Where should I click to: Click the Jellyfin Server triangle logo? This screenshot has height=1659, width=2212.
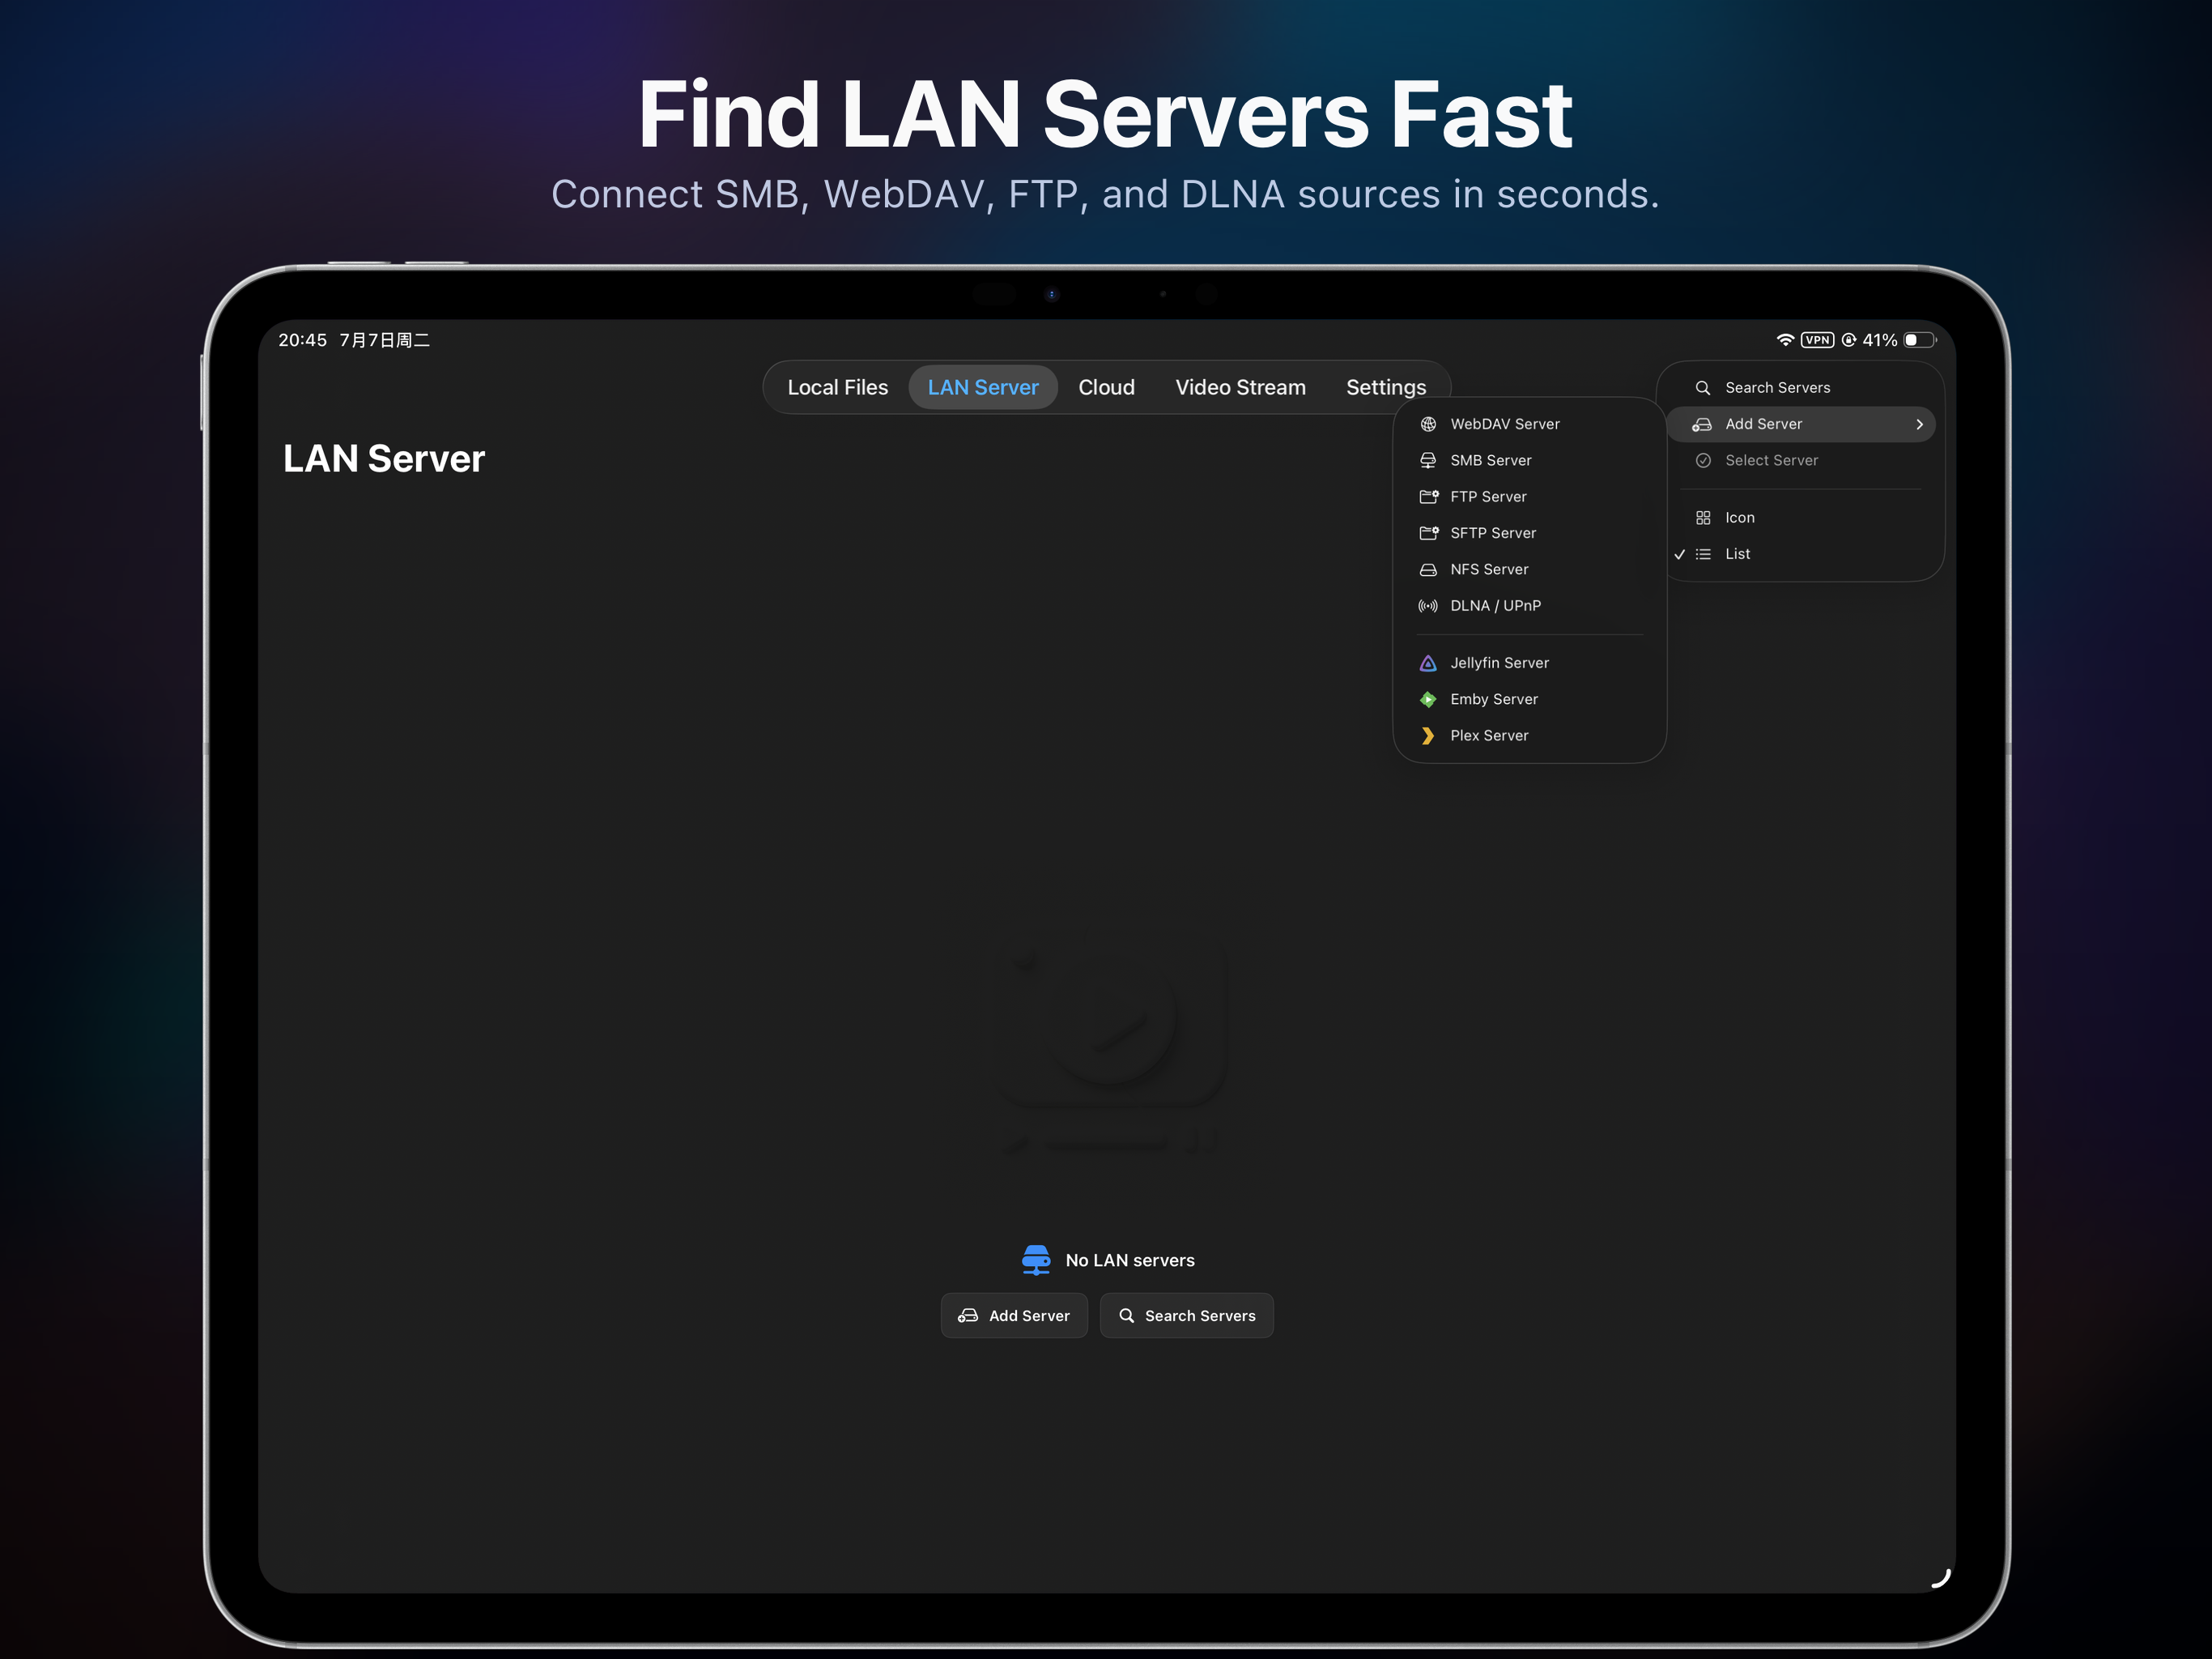pyautogui.click(x=1428, y=663)
